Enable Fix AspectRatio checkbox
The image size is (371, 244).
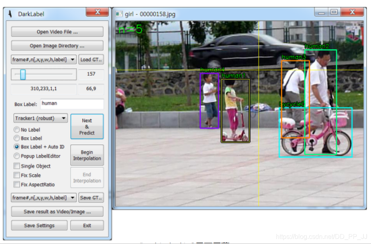coord(17,185)
